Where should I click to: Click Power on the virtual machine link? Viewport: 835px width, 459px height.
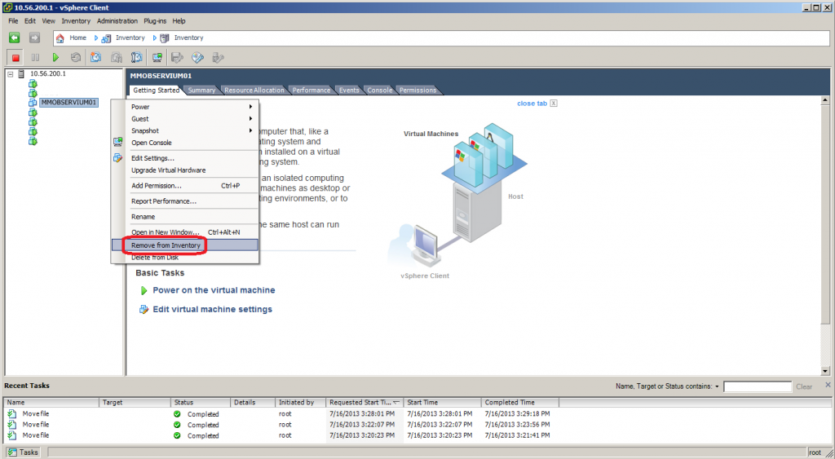[214, 290]
